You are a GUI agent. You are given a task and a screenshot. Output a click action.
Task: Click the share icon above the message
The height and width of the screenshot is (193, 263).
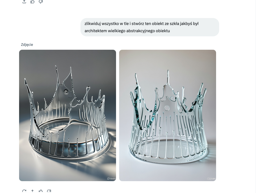point(24,2)
